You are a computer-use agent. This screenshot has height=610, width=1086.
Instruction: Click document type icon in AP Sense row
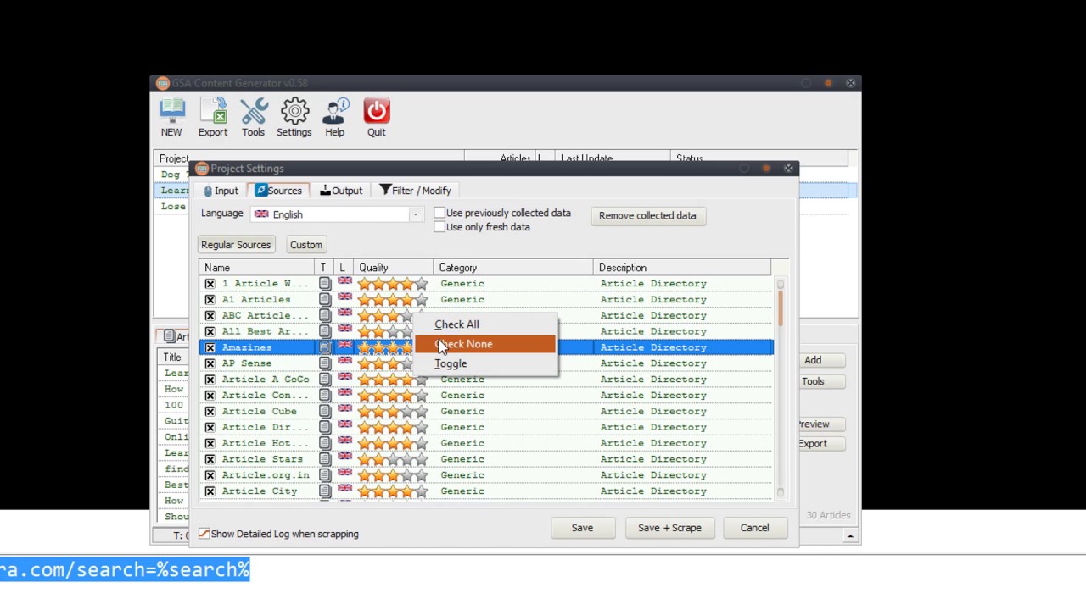(325, 363)
